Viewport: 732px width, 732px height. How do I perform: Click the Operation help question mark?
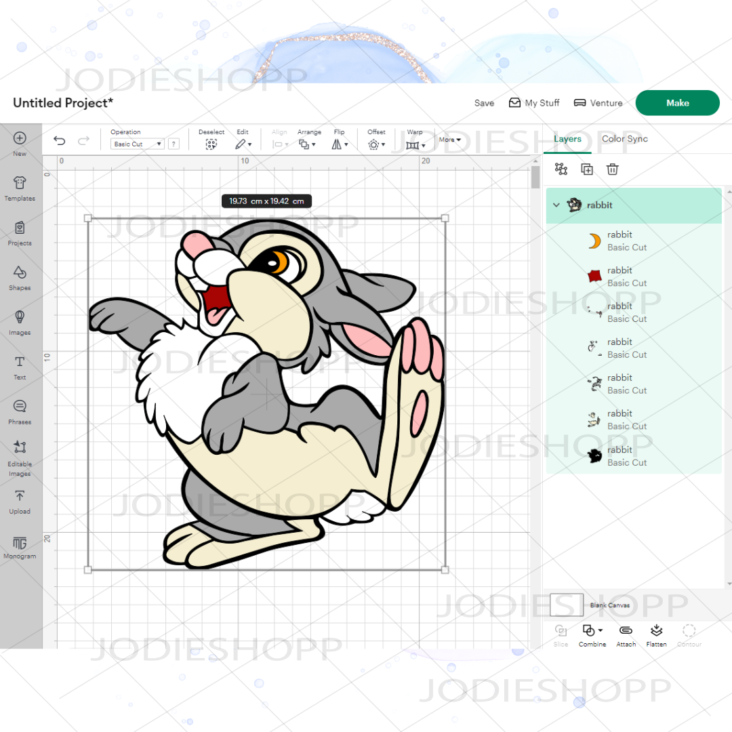coord(174,144)
